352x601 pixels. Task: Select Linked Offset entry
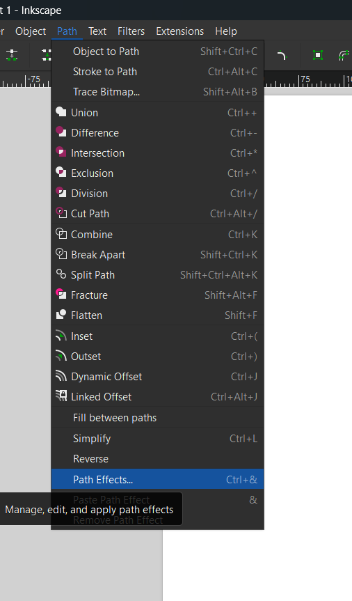[157, 397]
